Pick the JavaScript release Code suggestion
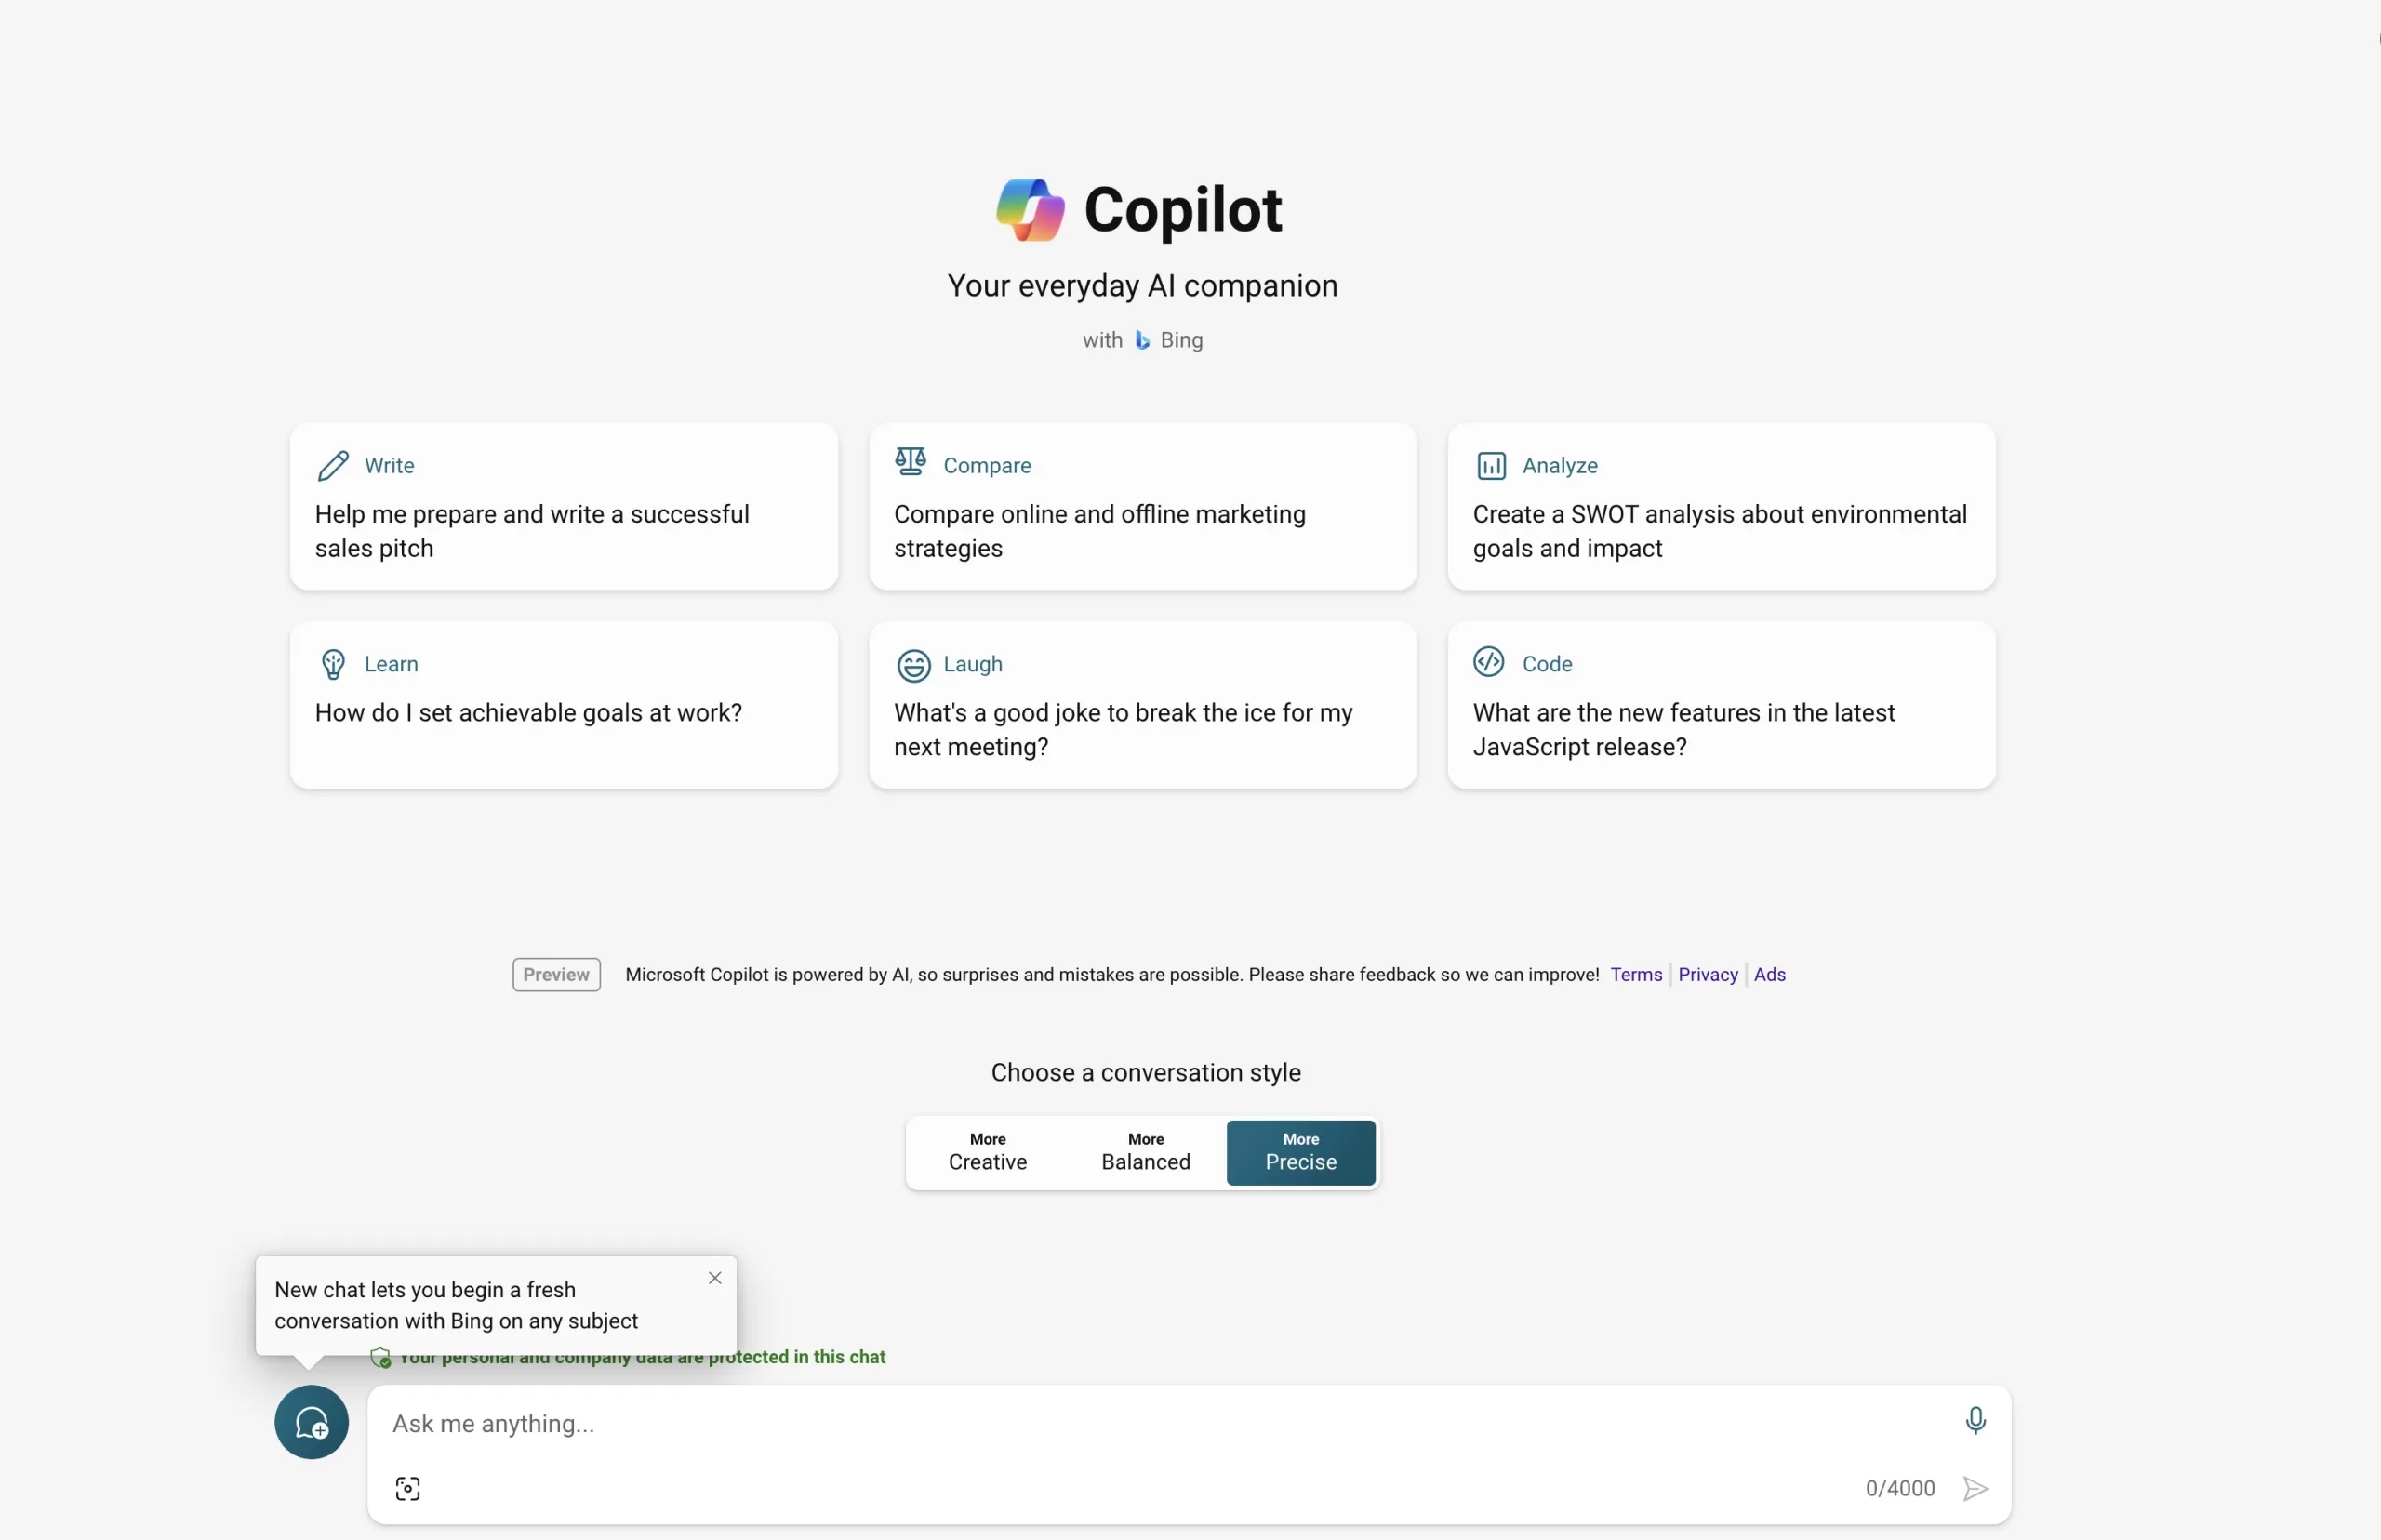Viewport: 2381px width, 1540px height. 1720,706
